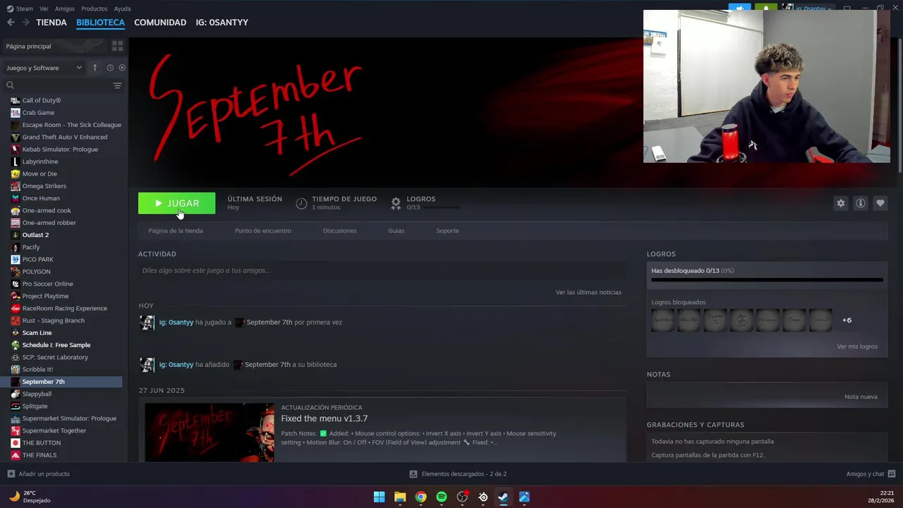Sort library with the up arrow

[x=95, y=68]
